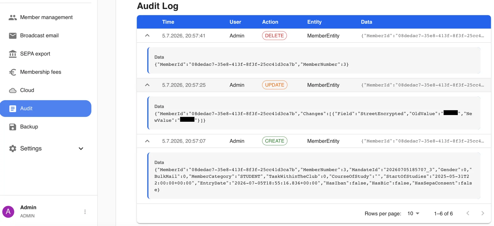The width and height of the screenshot is (494, 226).
Task: Open the Rows per page dropdown
Action: [x=413, y=213]
